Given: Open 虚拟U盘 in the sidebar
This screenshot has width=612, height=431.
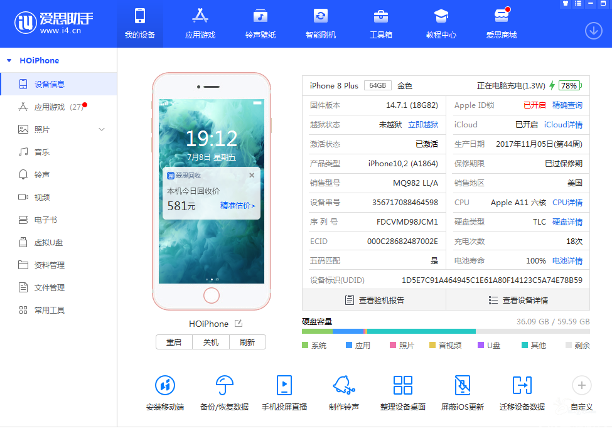Looking at the screenshot, I should point(58,242).
